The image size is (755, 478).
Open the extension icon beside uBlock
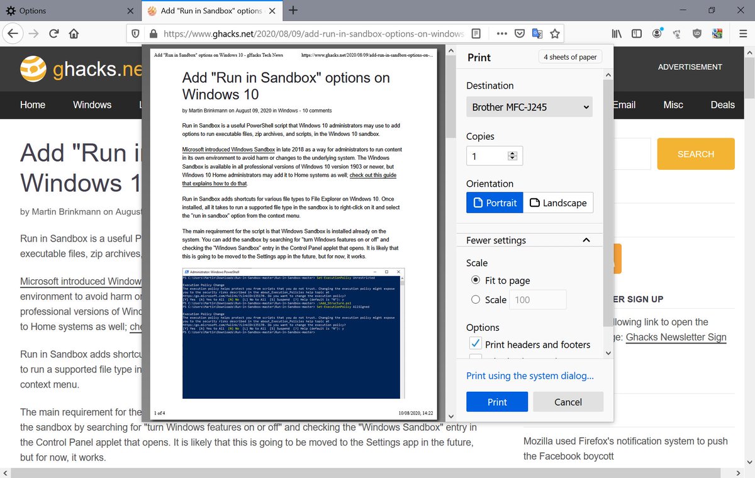click(x=678, y=33)
